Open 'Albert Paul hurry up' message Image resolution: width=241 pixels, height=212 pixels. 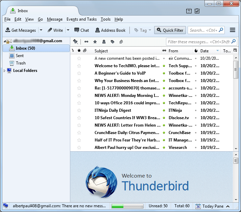127,148
